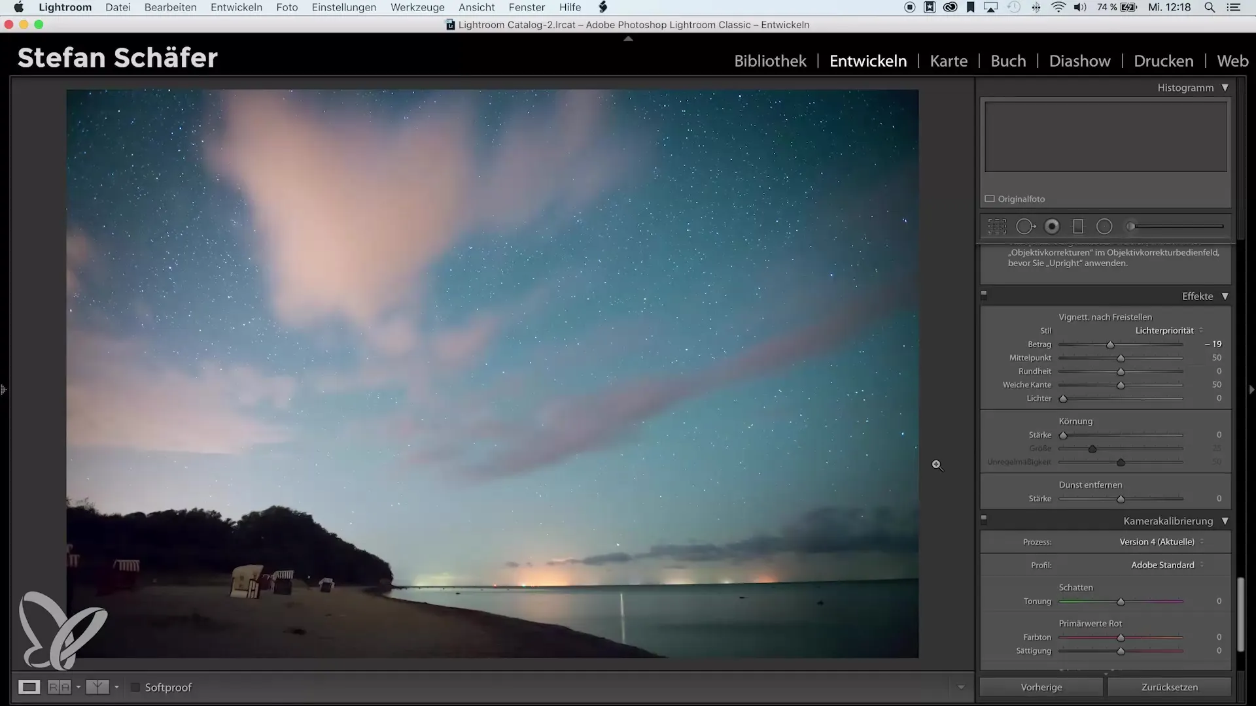The height and width of the screenshot is (706, 1256).
Task: Open the Einstellungen menu
Action: [343, 7]
